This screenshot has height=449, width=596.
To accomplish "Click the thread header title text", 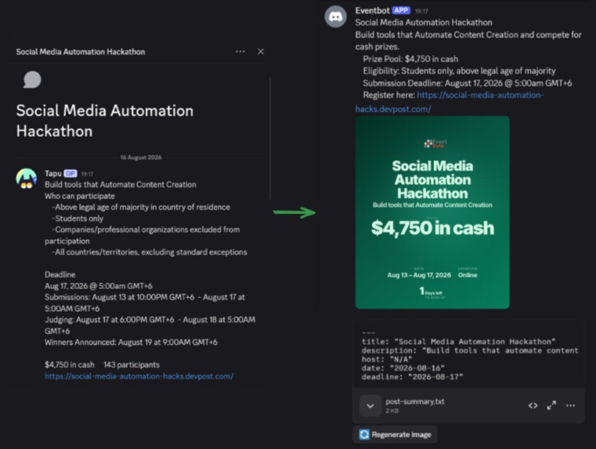I will click(80, 52).
